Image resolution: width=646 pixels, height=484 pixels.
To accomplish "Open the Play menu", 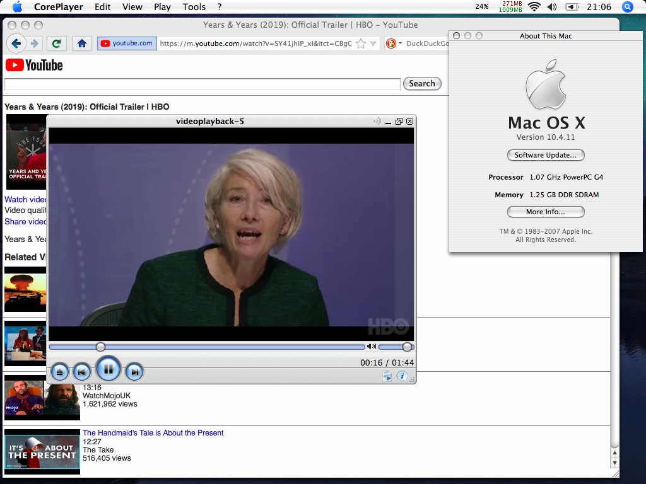I will click(x=162, y=7).
